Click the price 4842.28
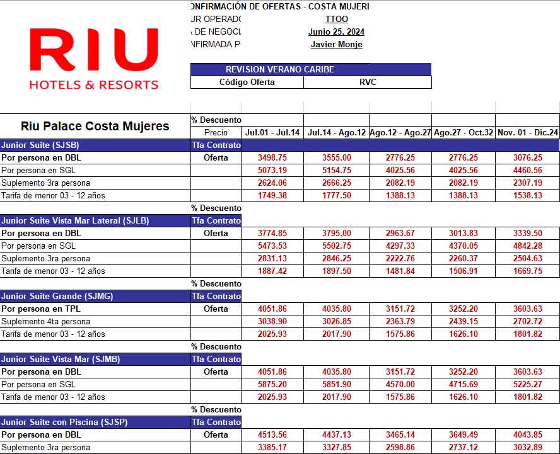This screenshot has width=560, height=454. click(x=527, y=246)
